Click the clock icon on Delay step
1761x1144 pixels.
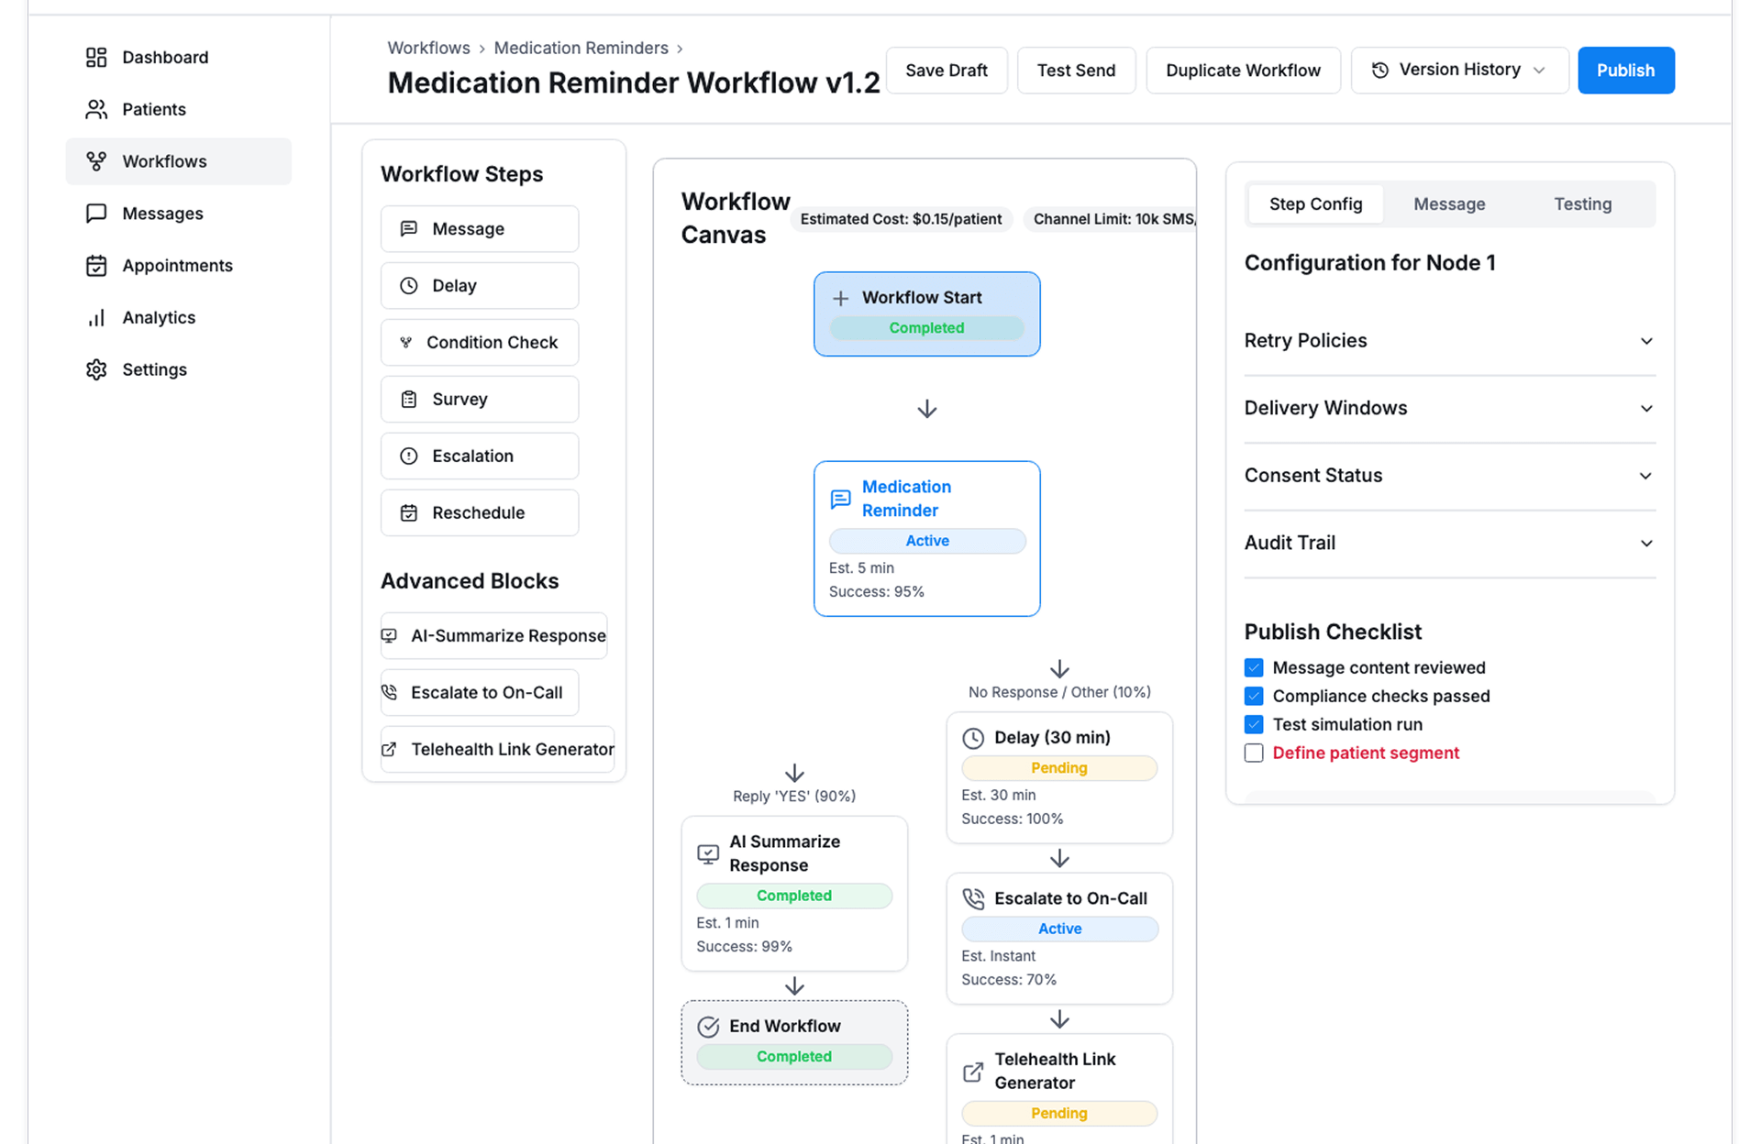coord(409,286)
